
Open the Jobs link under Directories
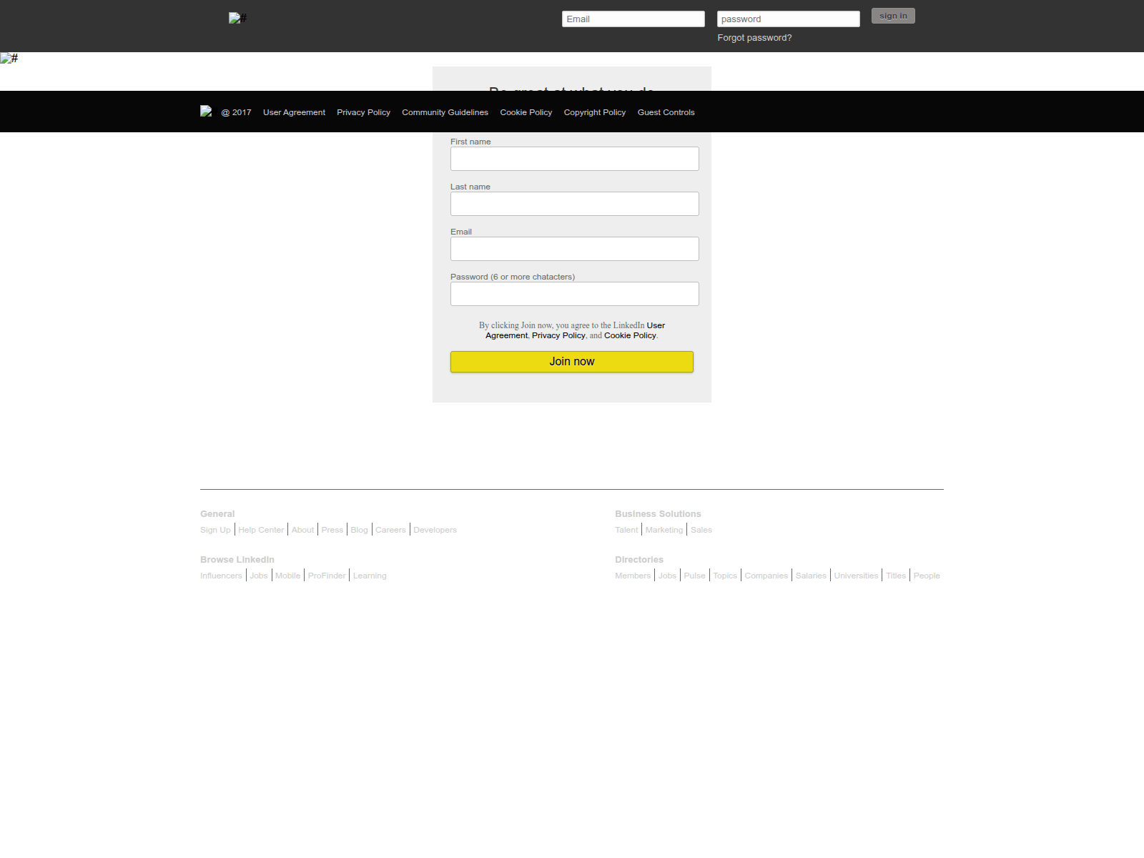[667, 576]
